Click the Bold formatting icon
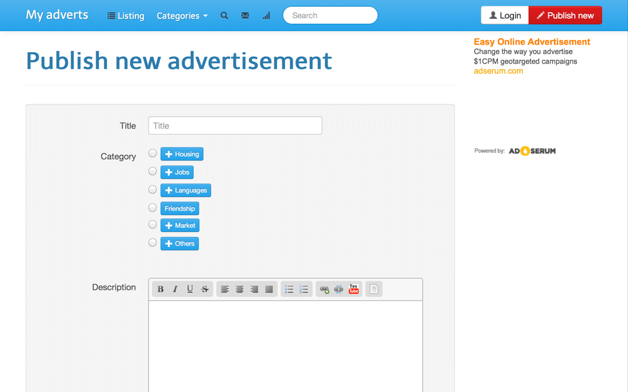 click(161, 289)
